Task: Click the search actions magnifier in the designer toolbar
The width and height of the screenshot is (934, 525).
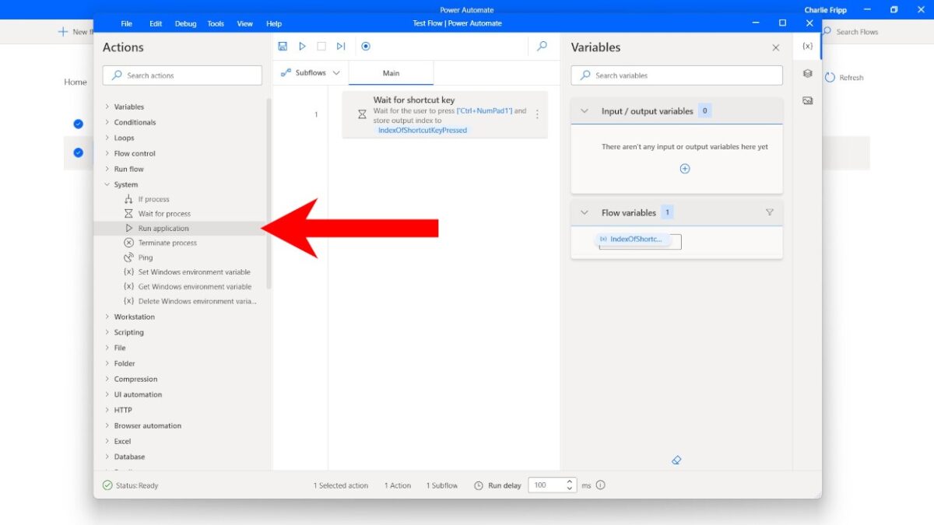Action: [542, 46]
